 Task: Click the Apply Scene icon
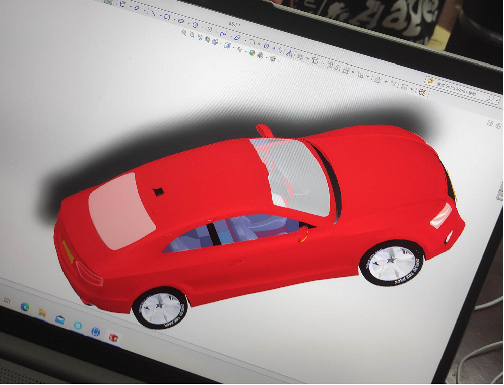(260, 56)
